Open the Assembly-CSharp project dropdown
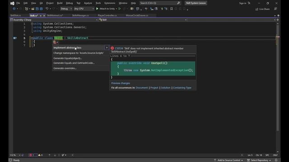The height and width of the screenshot is (162, 289). pos(54,20)
